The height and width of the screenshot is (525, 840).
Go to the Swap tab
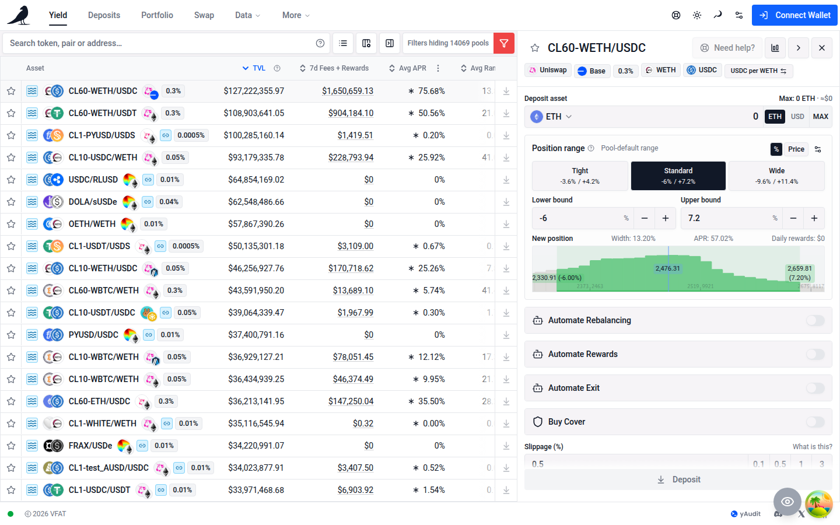[x=204, y=15]
